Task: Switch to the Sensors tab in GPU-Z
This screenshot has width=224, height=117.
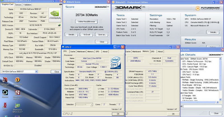Action: (18, 4)
